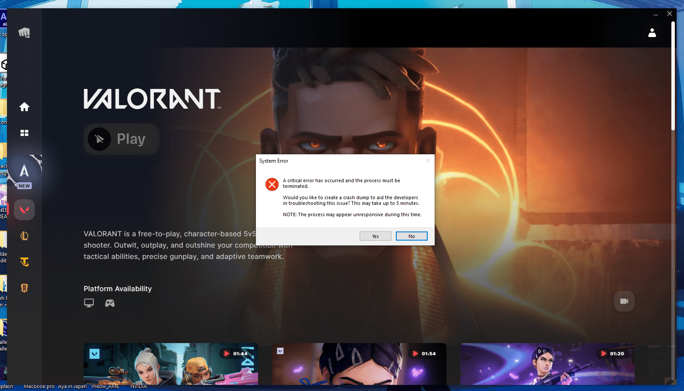Click the Riot client vertical scrollbar
684x391 pixels.
tap(673, 76)
